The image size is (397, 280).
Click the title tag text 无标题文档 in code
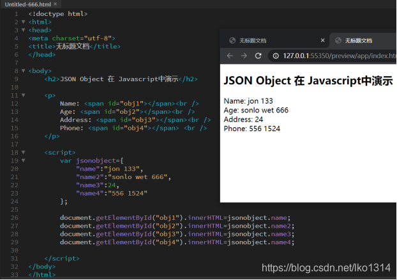point(73,47)
